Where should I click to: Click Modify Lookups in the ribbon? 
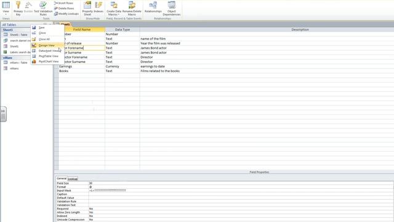click(x=66, y=14)
